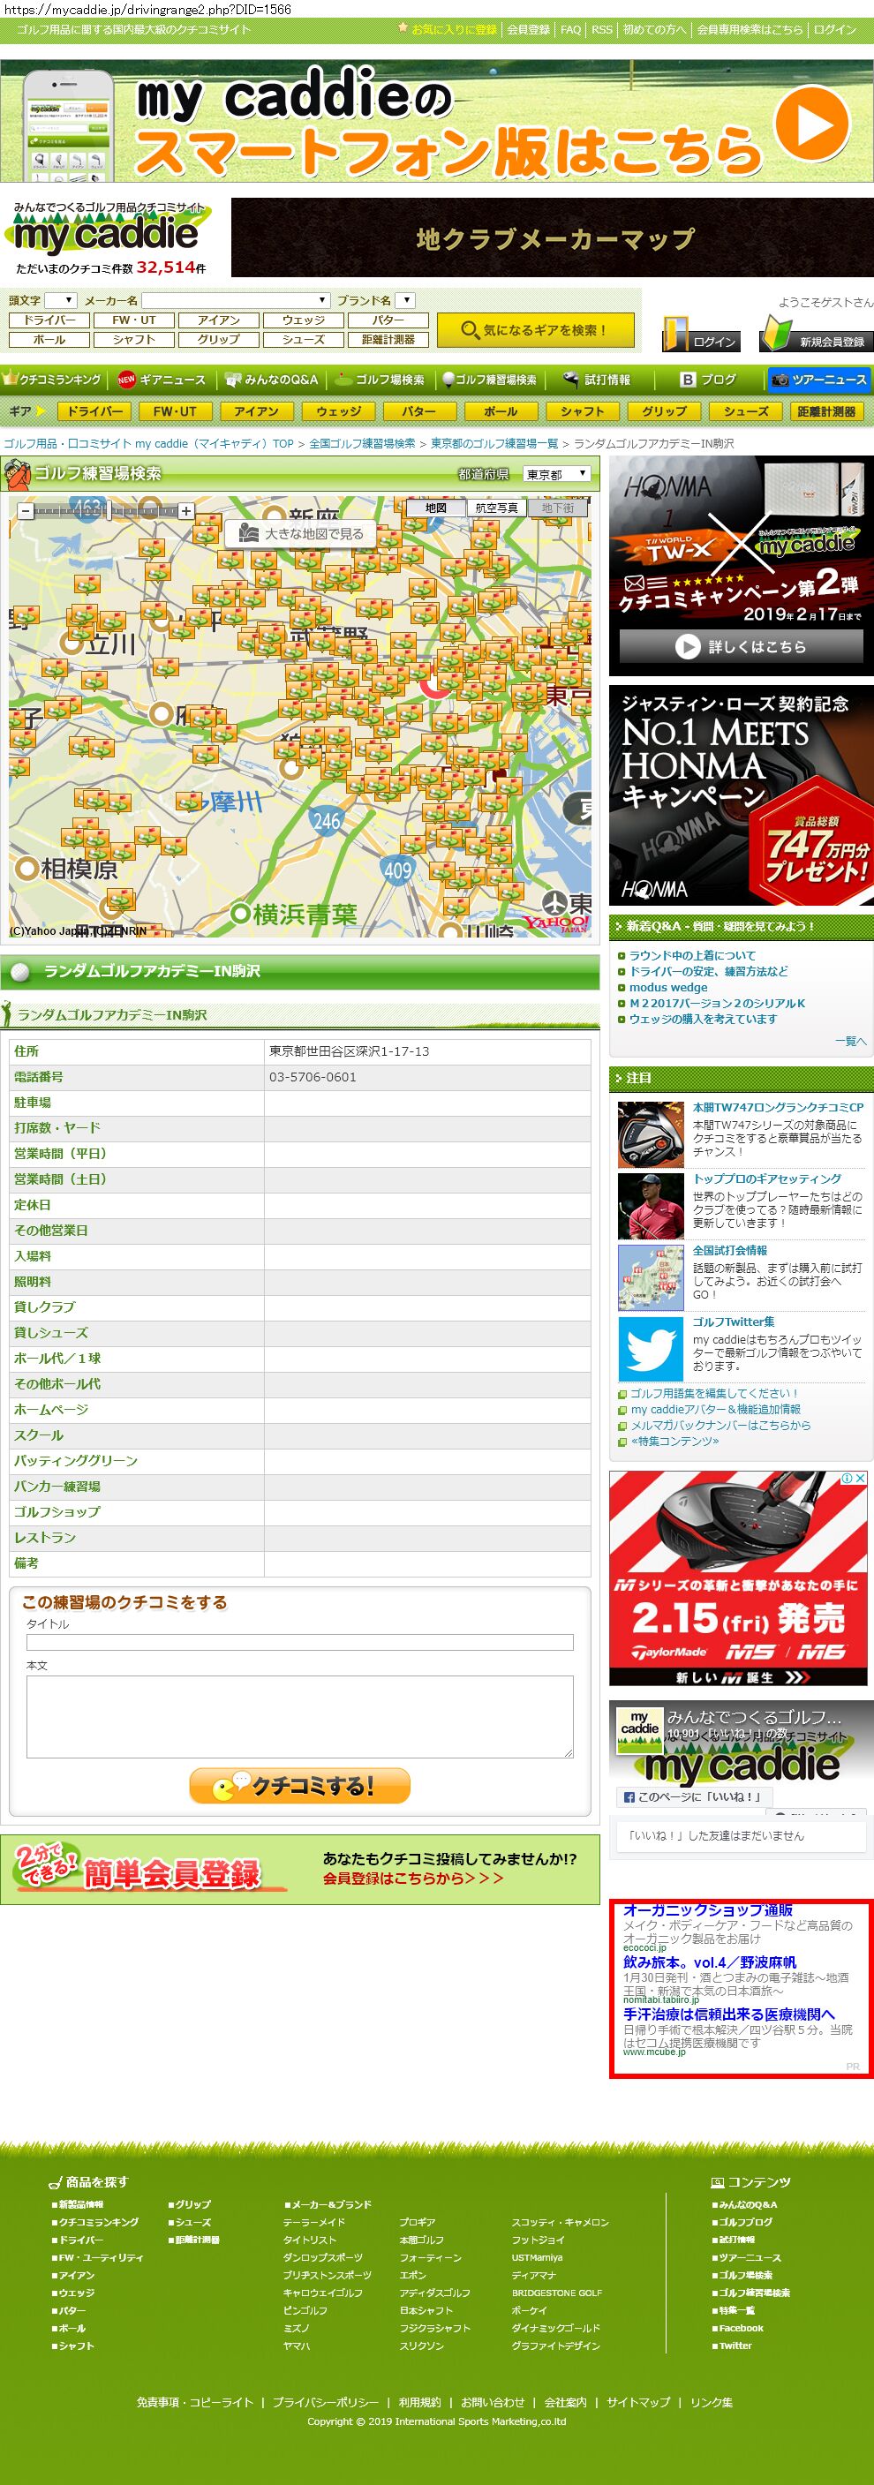874x2485 pixels.
Task: Click the TaylorMade M5 M6 advertisement
Action: [x=738, y=1578]
